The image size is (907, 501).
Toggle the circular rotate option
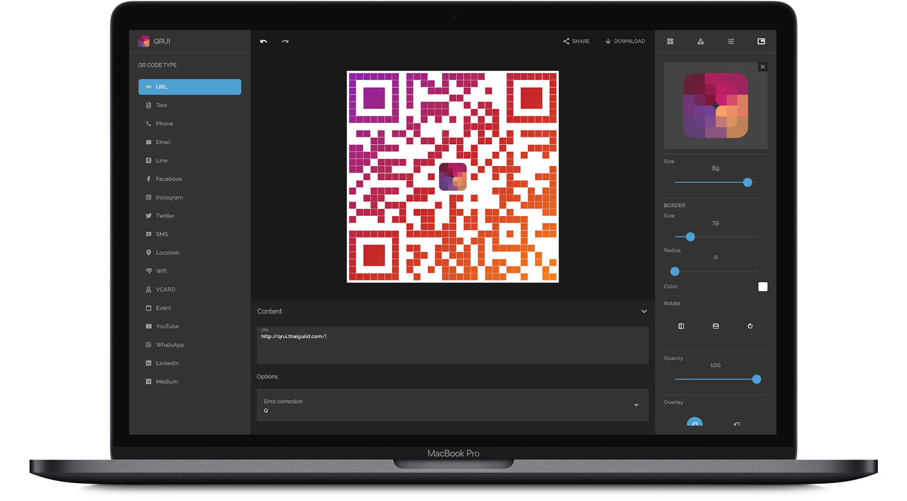click(x=751, y=325)
